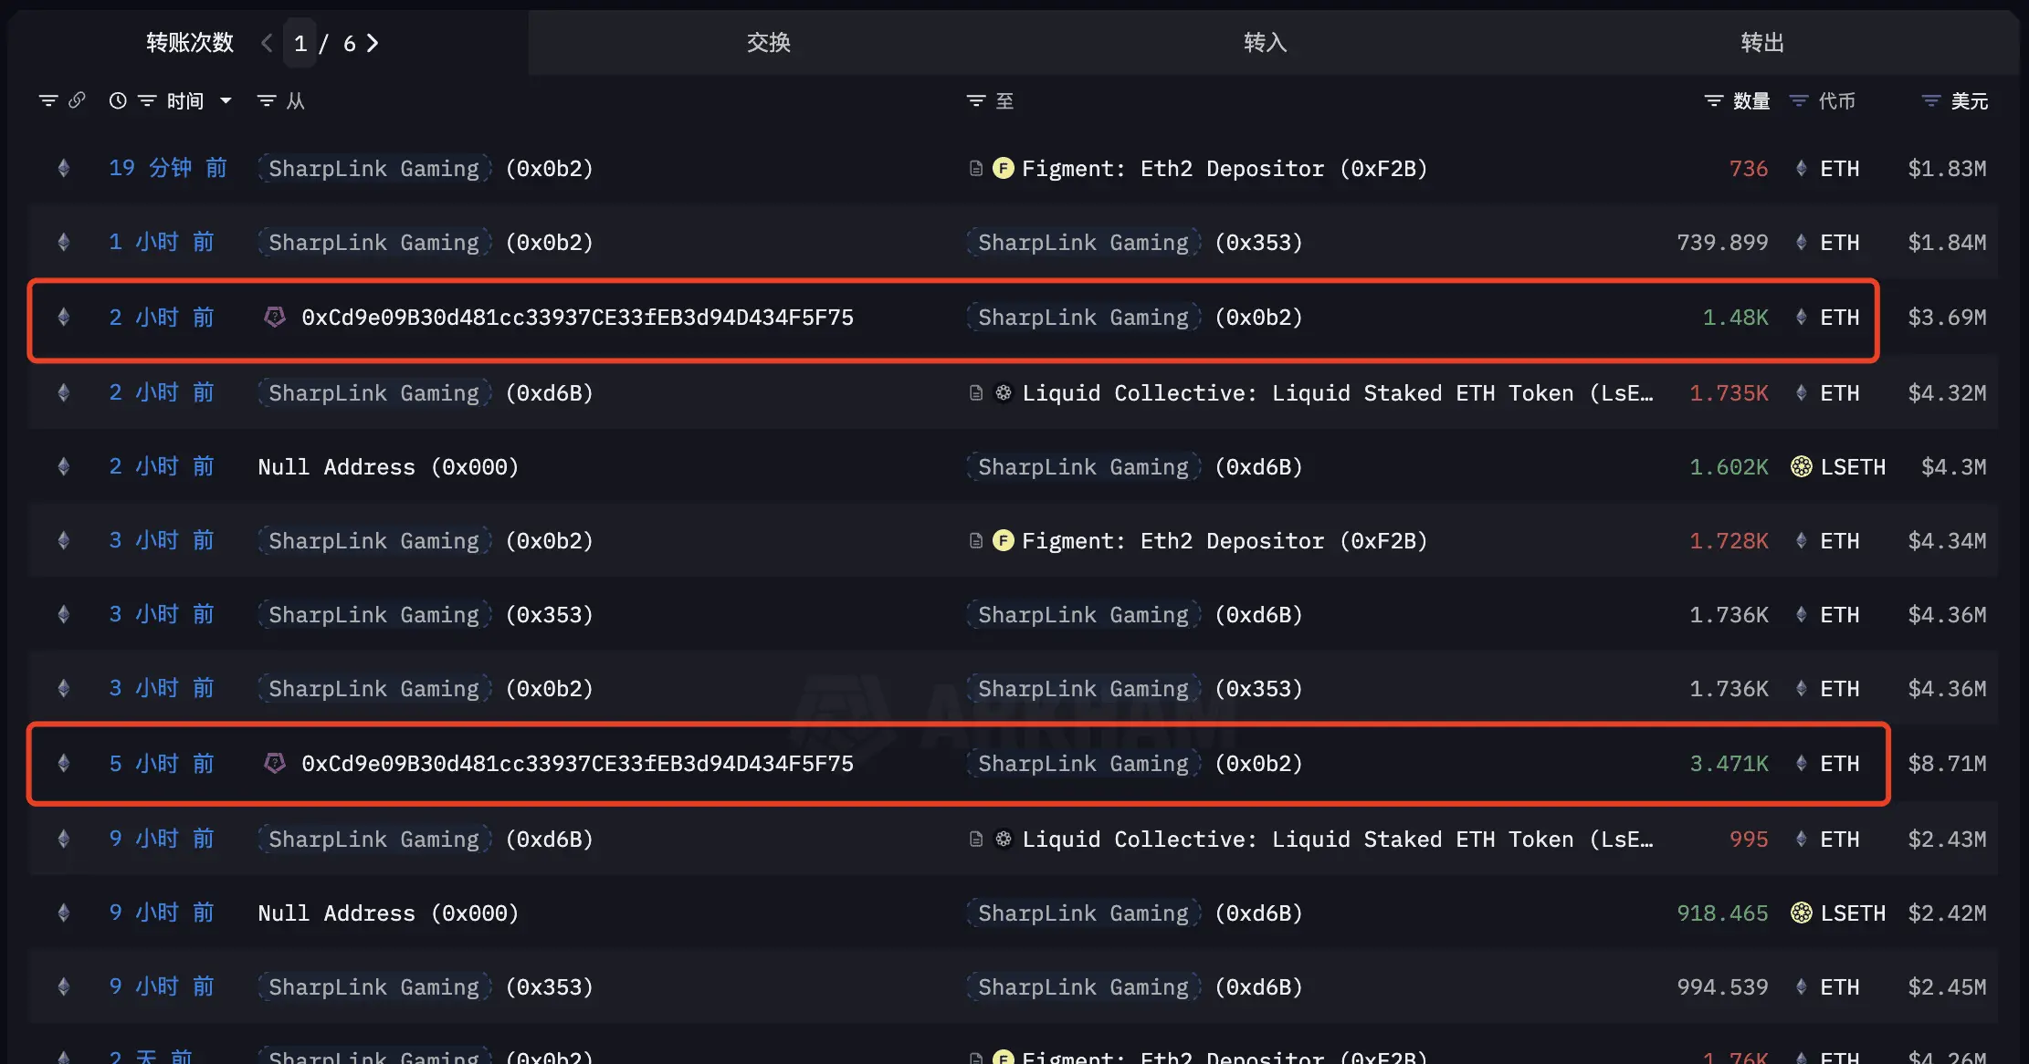2029x1064 pixels.
Task: Click the Figment Eth2 Depositor contract icon in first row
Action: (976, 169)
